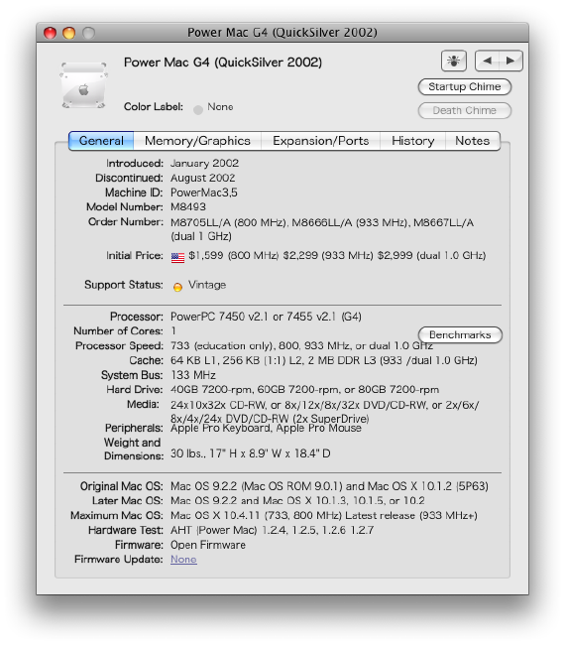Click the US flag beside Initial Price

[x=177, y=258]
